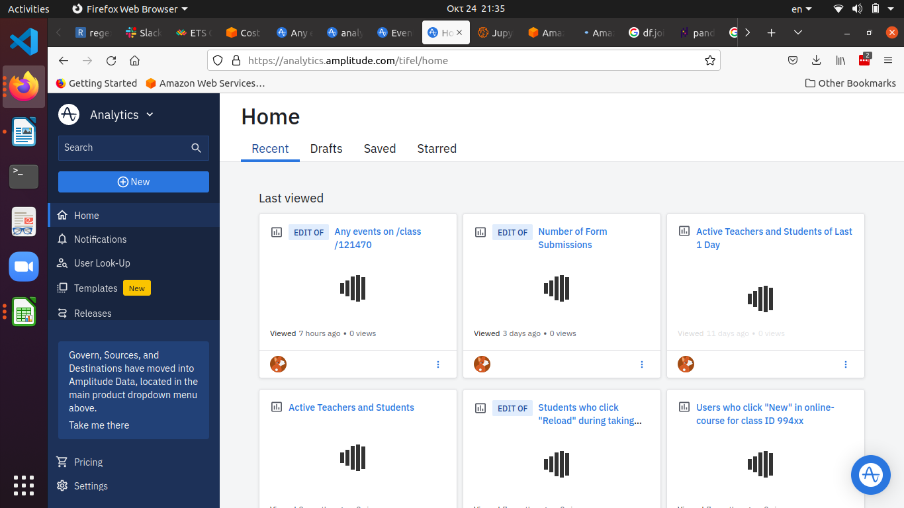Reload the current page
This screenshot has height=508, width=904.
(x=111, y=60)
